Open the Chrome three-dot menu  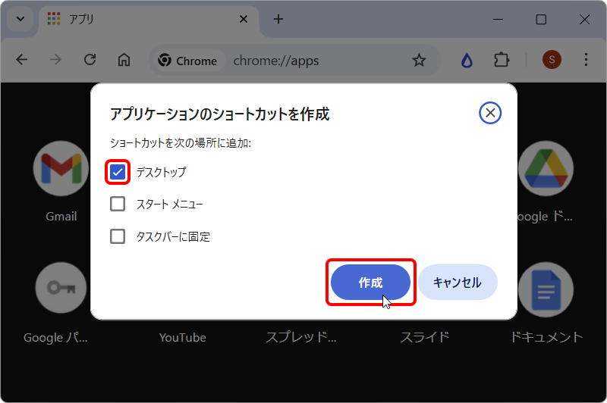click(586, 61)
